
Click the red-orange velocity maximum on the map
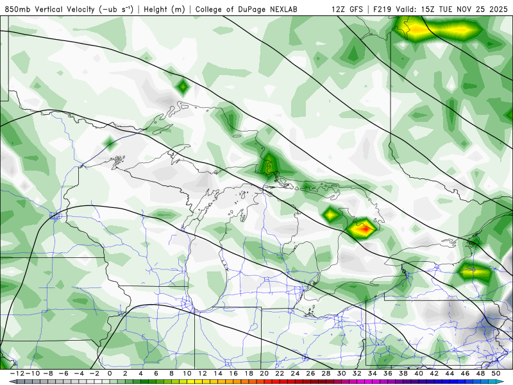[364, 230]
